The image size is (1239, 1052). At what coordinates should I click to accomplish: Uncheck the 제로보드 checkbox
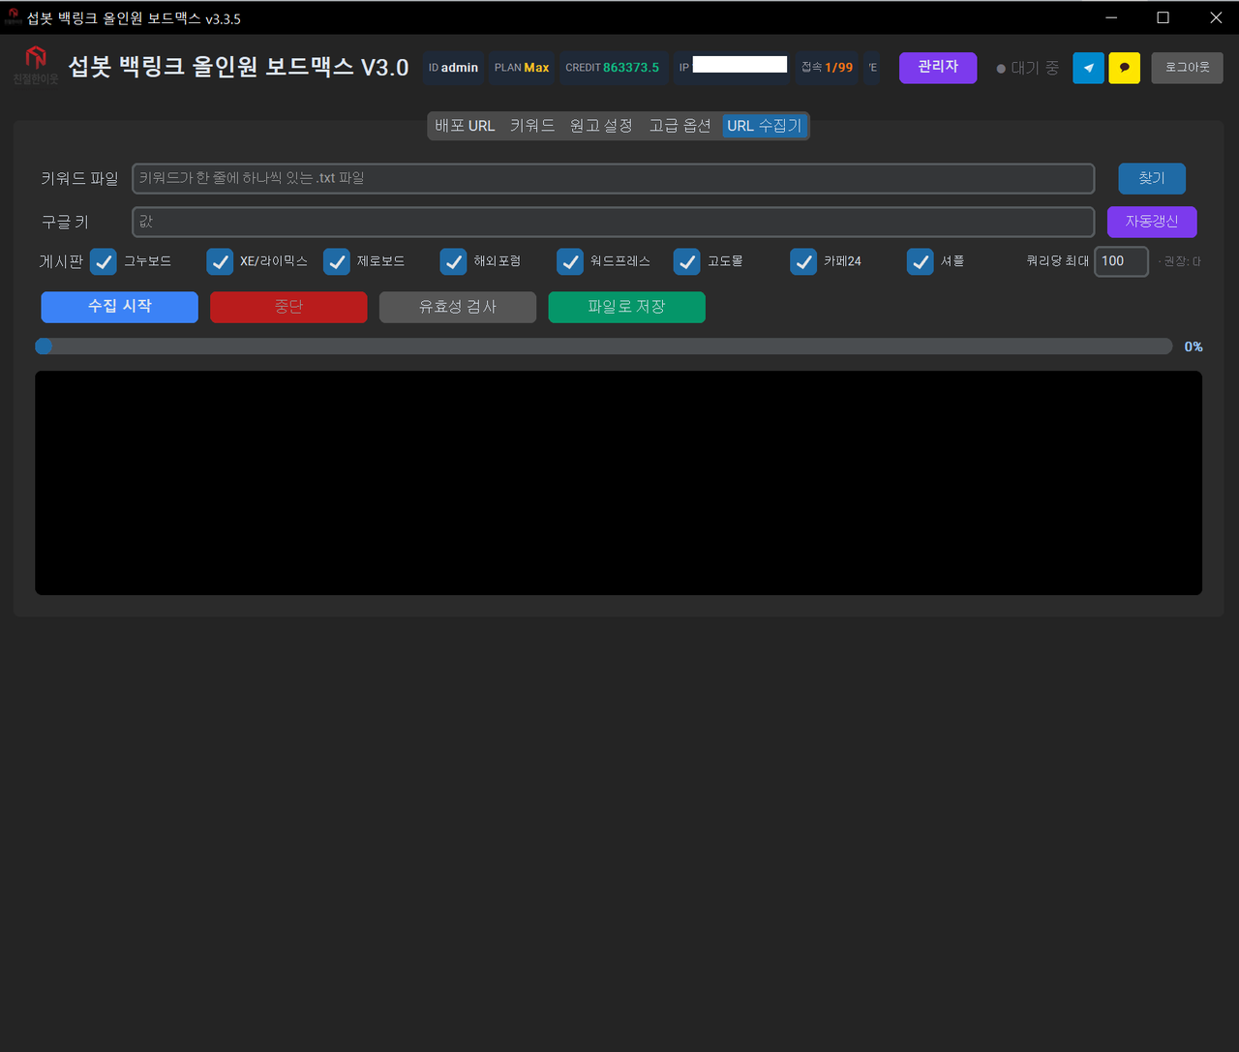pyautogui.click(x=336, y=261)
